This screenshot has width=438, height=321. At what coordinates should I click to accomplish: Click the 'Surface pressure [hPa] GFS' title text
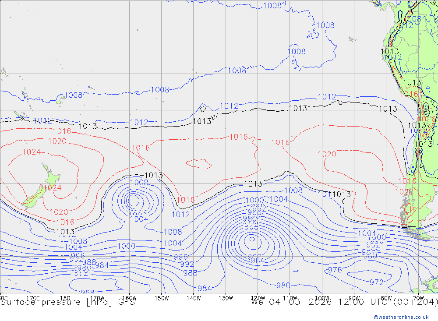point(67,302)
